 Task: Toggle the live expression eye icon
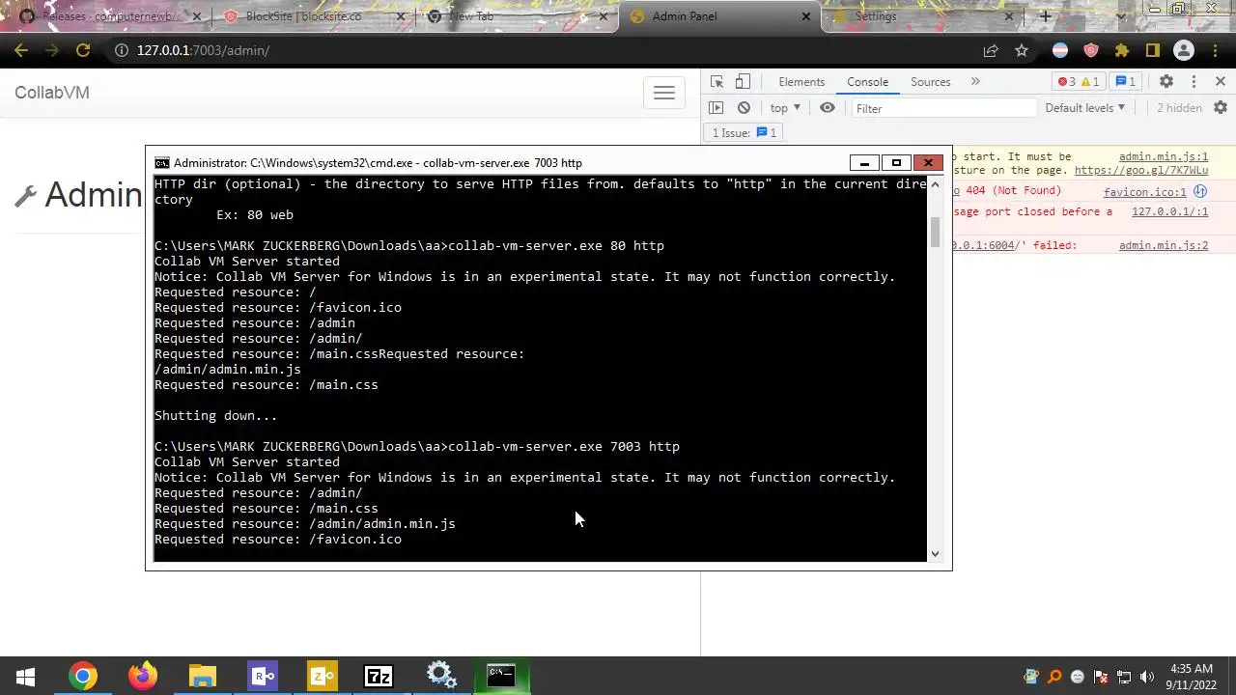coord(828,108)
